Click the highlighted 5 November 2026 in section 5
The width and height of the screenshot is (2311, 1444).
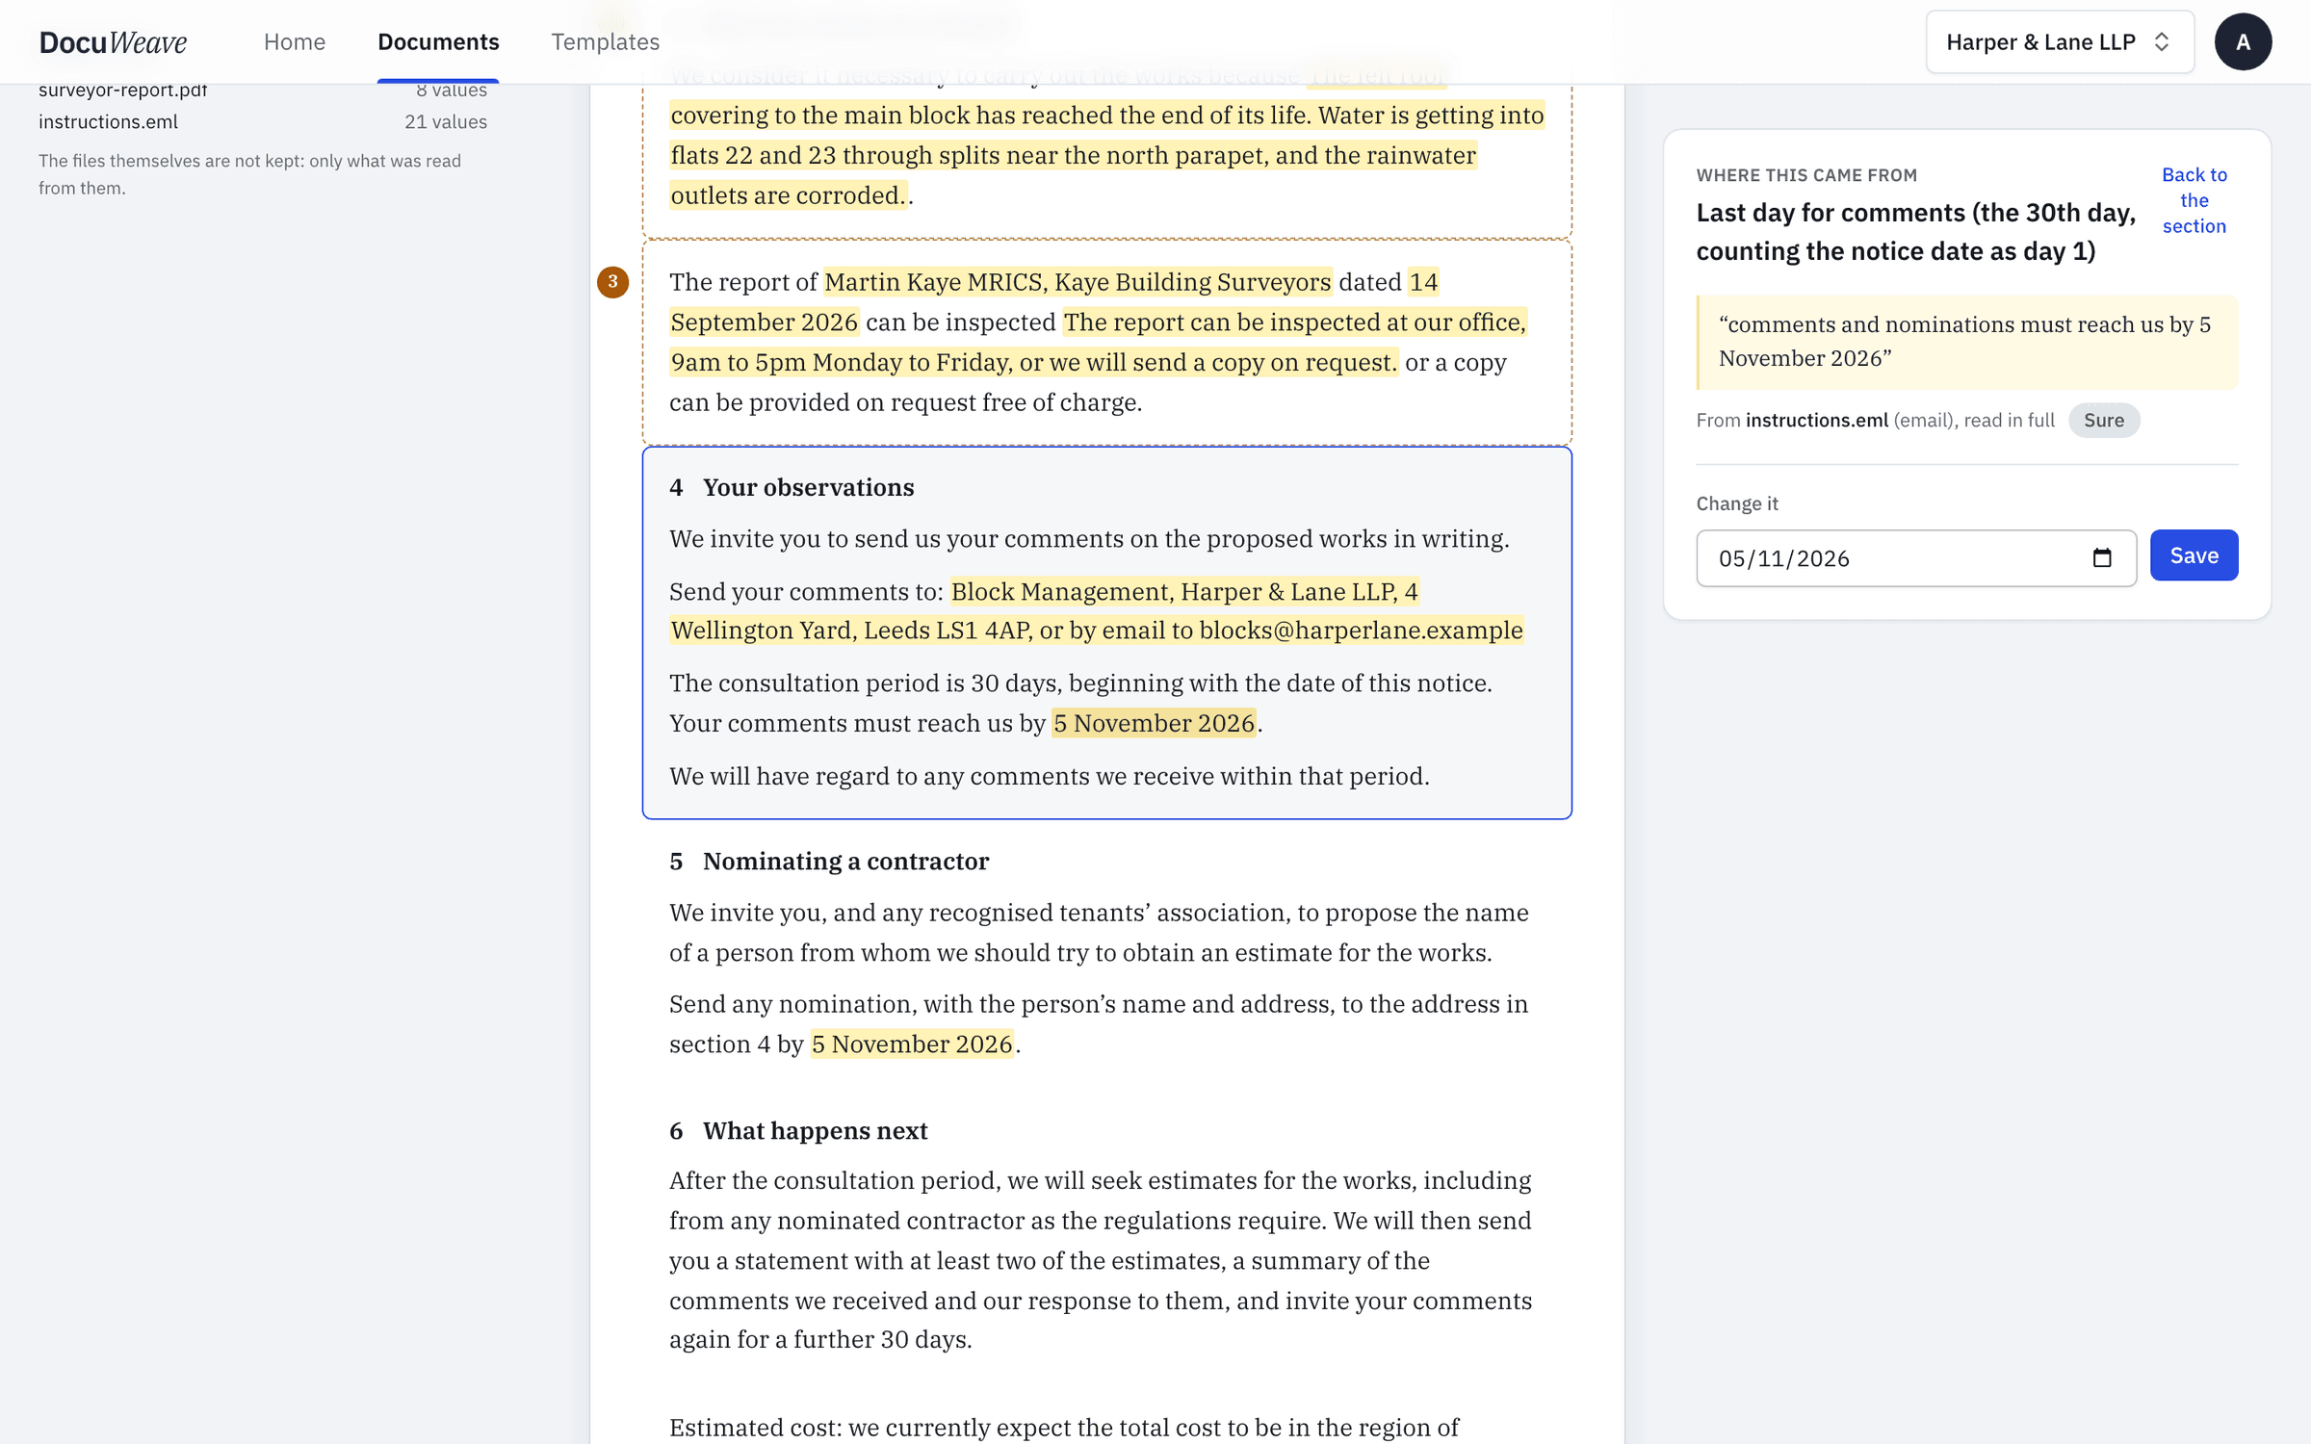pyautogui.click(x=912, y=1044)
